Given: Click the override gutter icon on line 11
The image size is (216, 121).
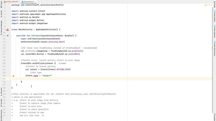Looking at the screenshot, I should click(8, 36).
